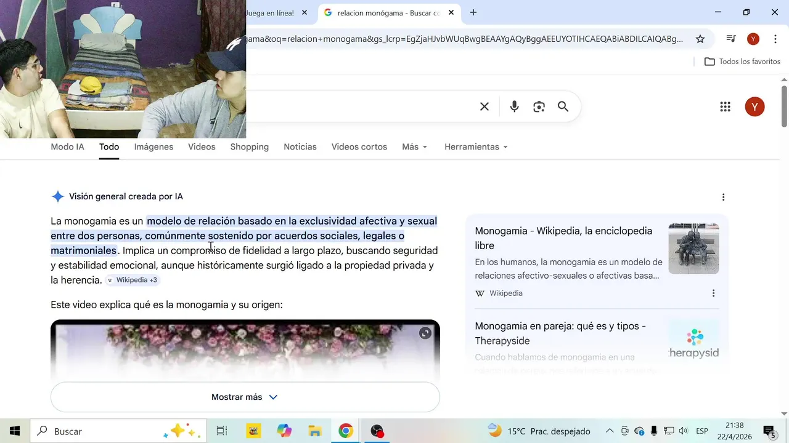The height and width of the screenshot is (443, 789).
Task: Show hidden system tray icons
Action: 610,431
